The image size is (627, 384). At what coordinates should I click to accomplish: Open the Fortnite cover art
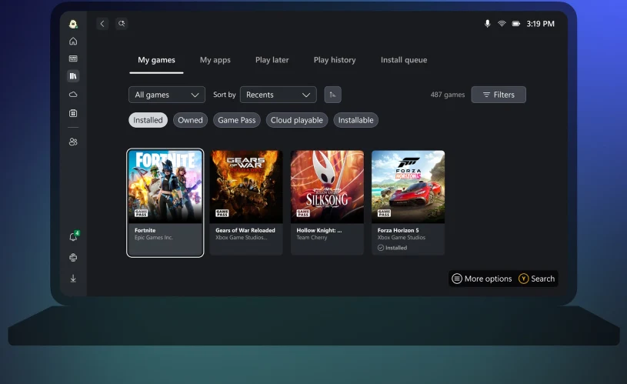pos(165,186)
